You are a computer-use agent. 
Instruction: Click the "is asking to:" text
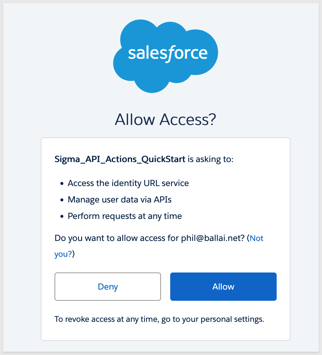(x=210, y=160)
